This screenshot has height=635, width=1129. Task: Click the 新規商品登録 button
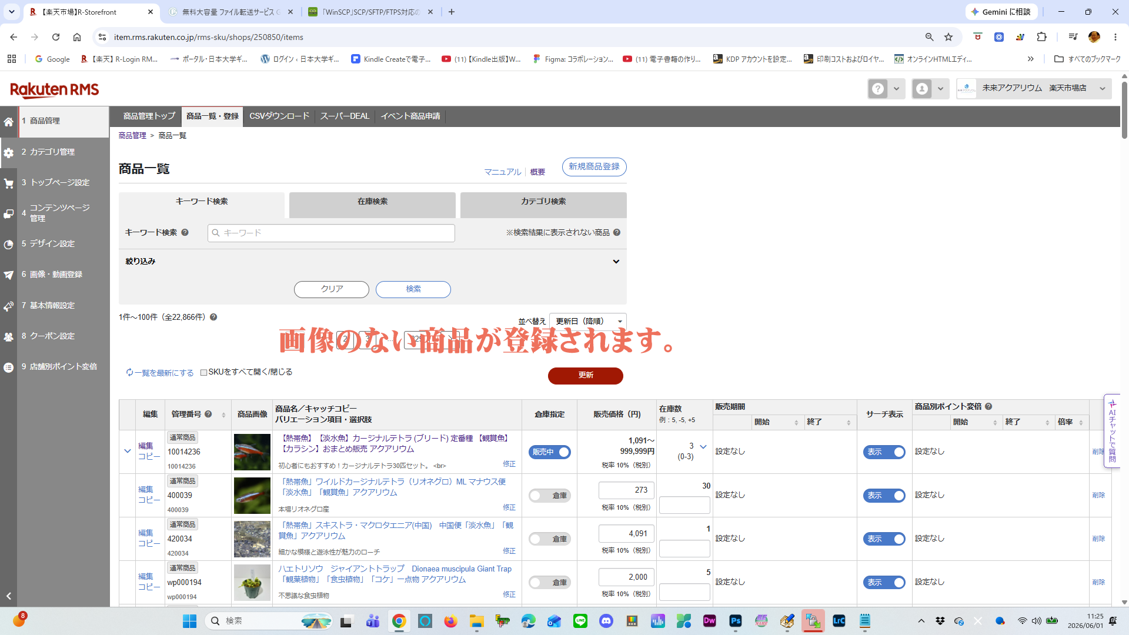point(594,167)
